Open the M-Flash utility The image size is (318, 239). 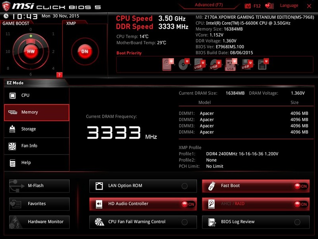39,185
